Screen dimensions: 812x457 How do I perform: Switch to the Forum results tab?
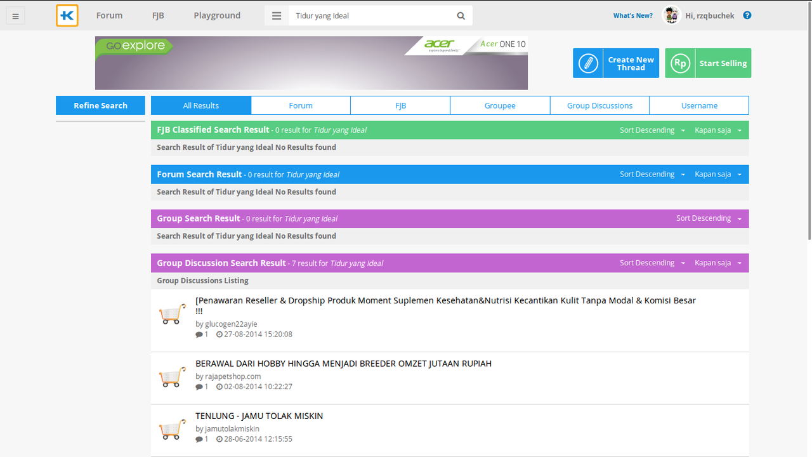point(301,105)
